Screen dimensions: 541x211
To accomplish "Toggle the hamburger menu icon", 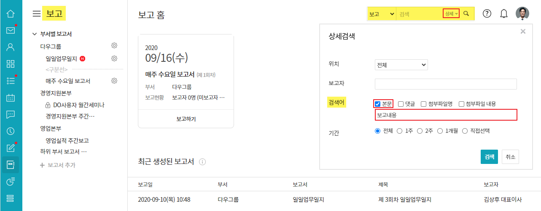I will [x=37, y=14].
